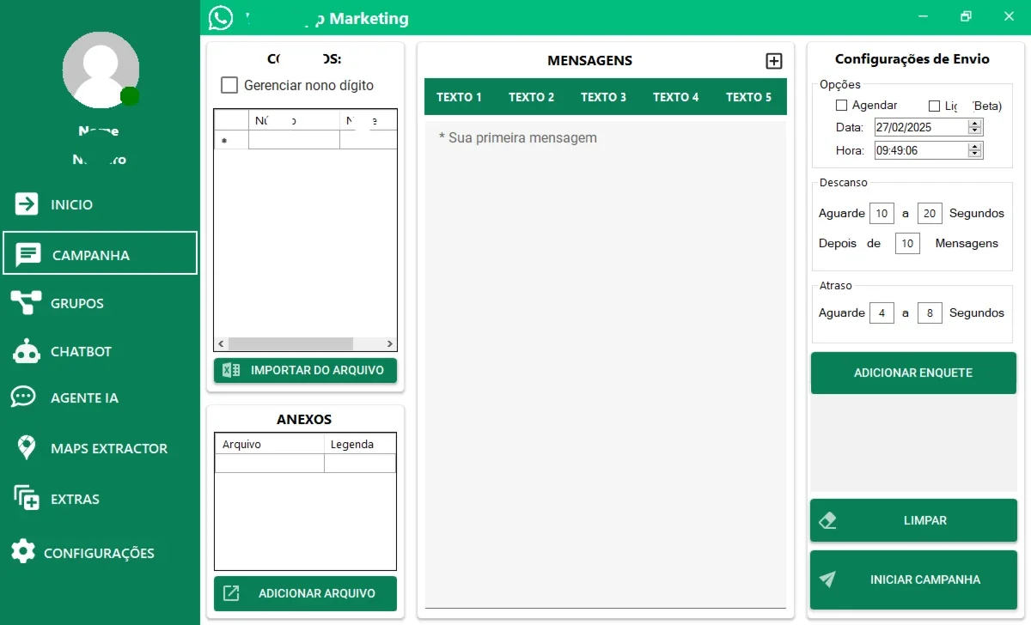Click the external-link icon on ADICIONAR ARQUIVO
The image size is (1031, 625).
pyautogui.click(x=231, y=593)
